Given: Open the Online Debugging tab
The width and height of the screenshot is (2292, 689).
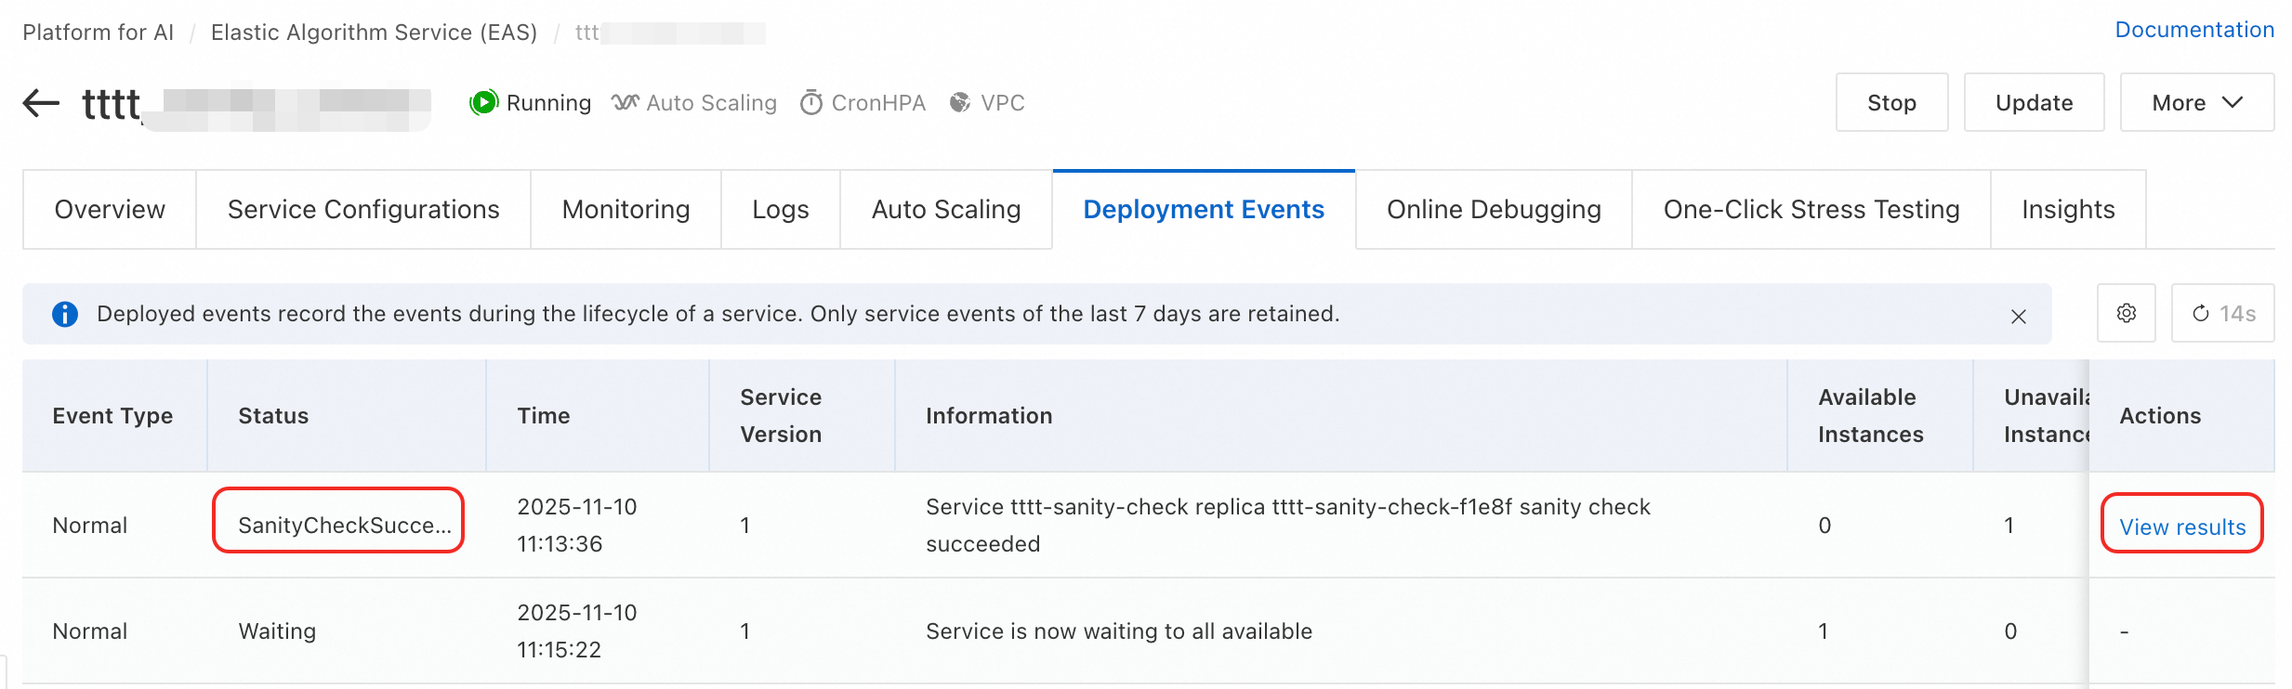Looking at the screenshot, I should pos(1494,210).
